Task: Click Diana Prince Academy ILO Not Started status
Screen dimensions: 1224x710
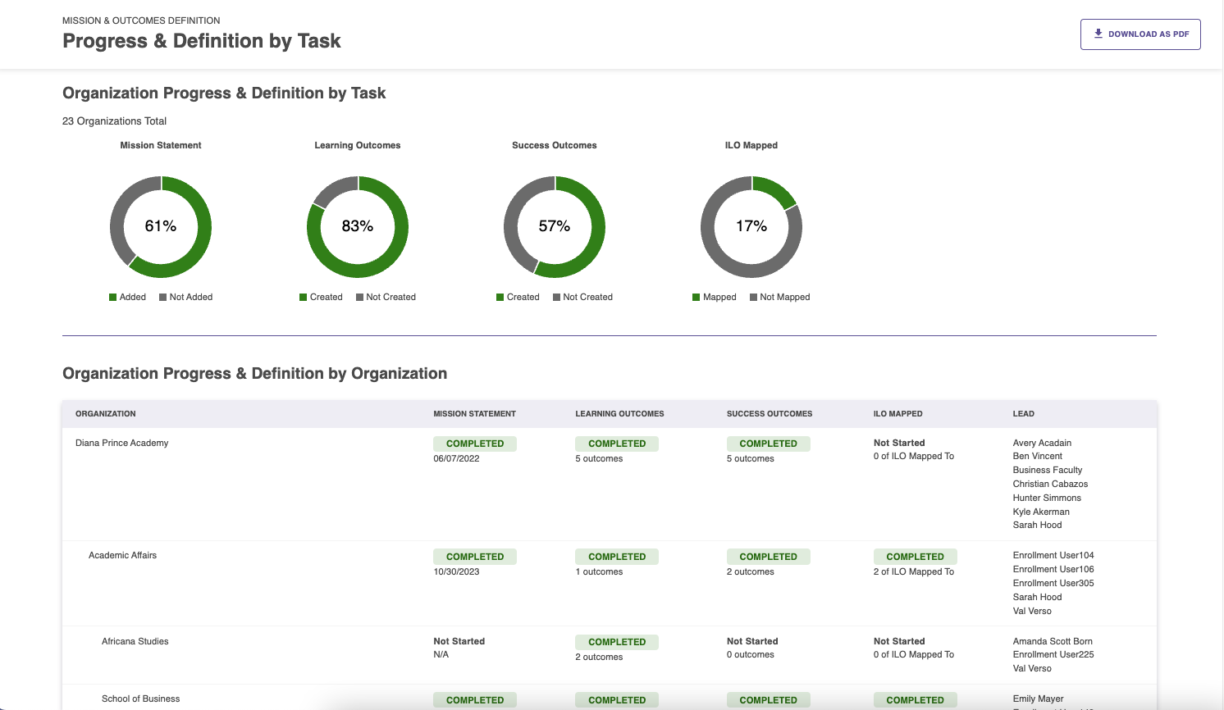Action: [x=899, y=444]
